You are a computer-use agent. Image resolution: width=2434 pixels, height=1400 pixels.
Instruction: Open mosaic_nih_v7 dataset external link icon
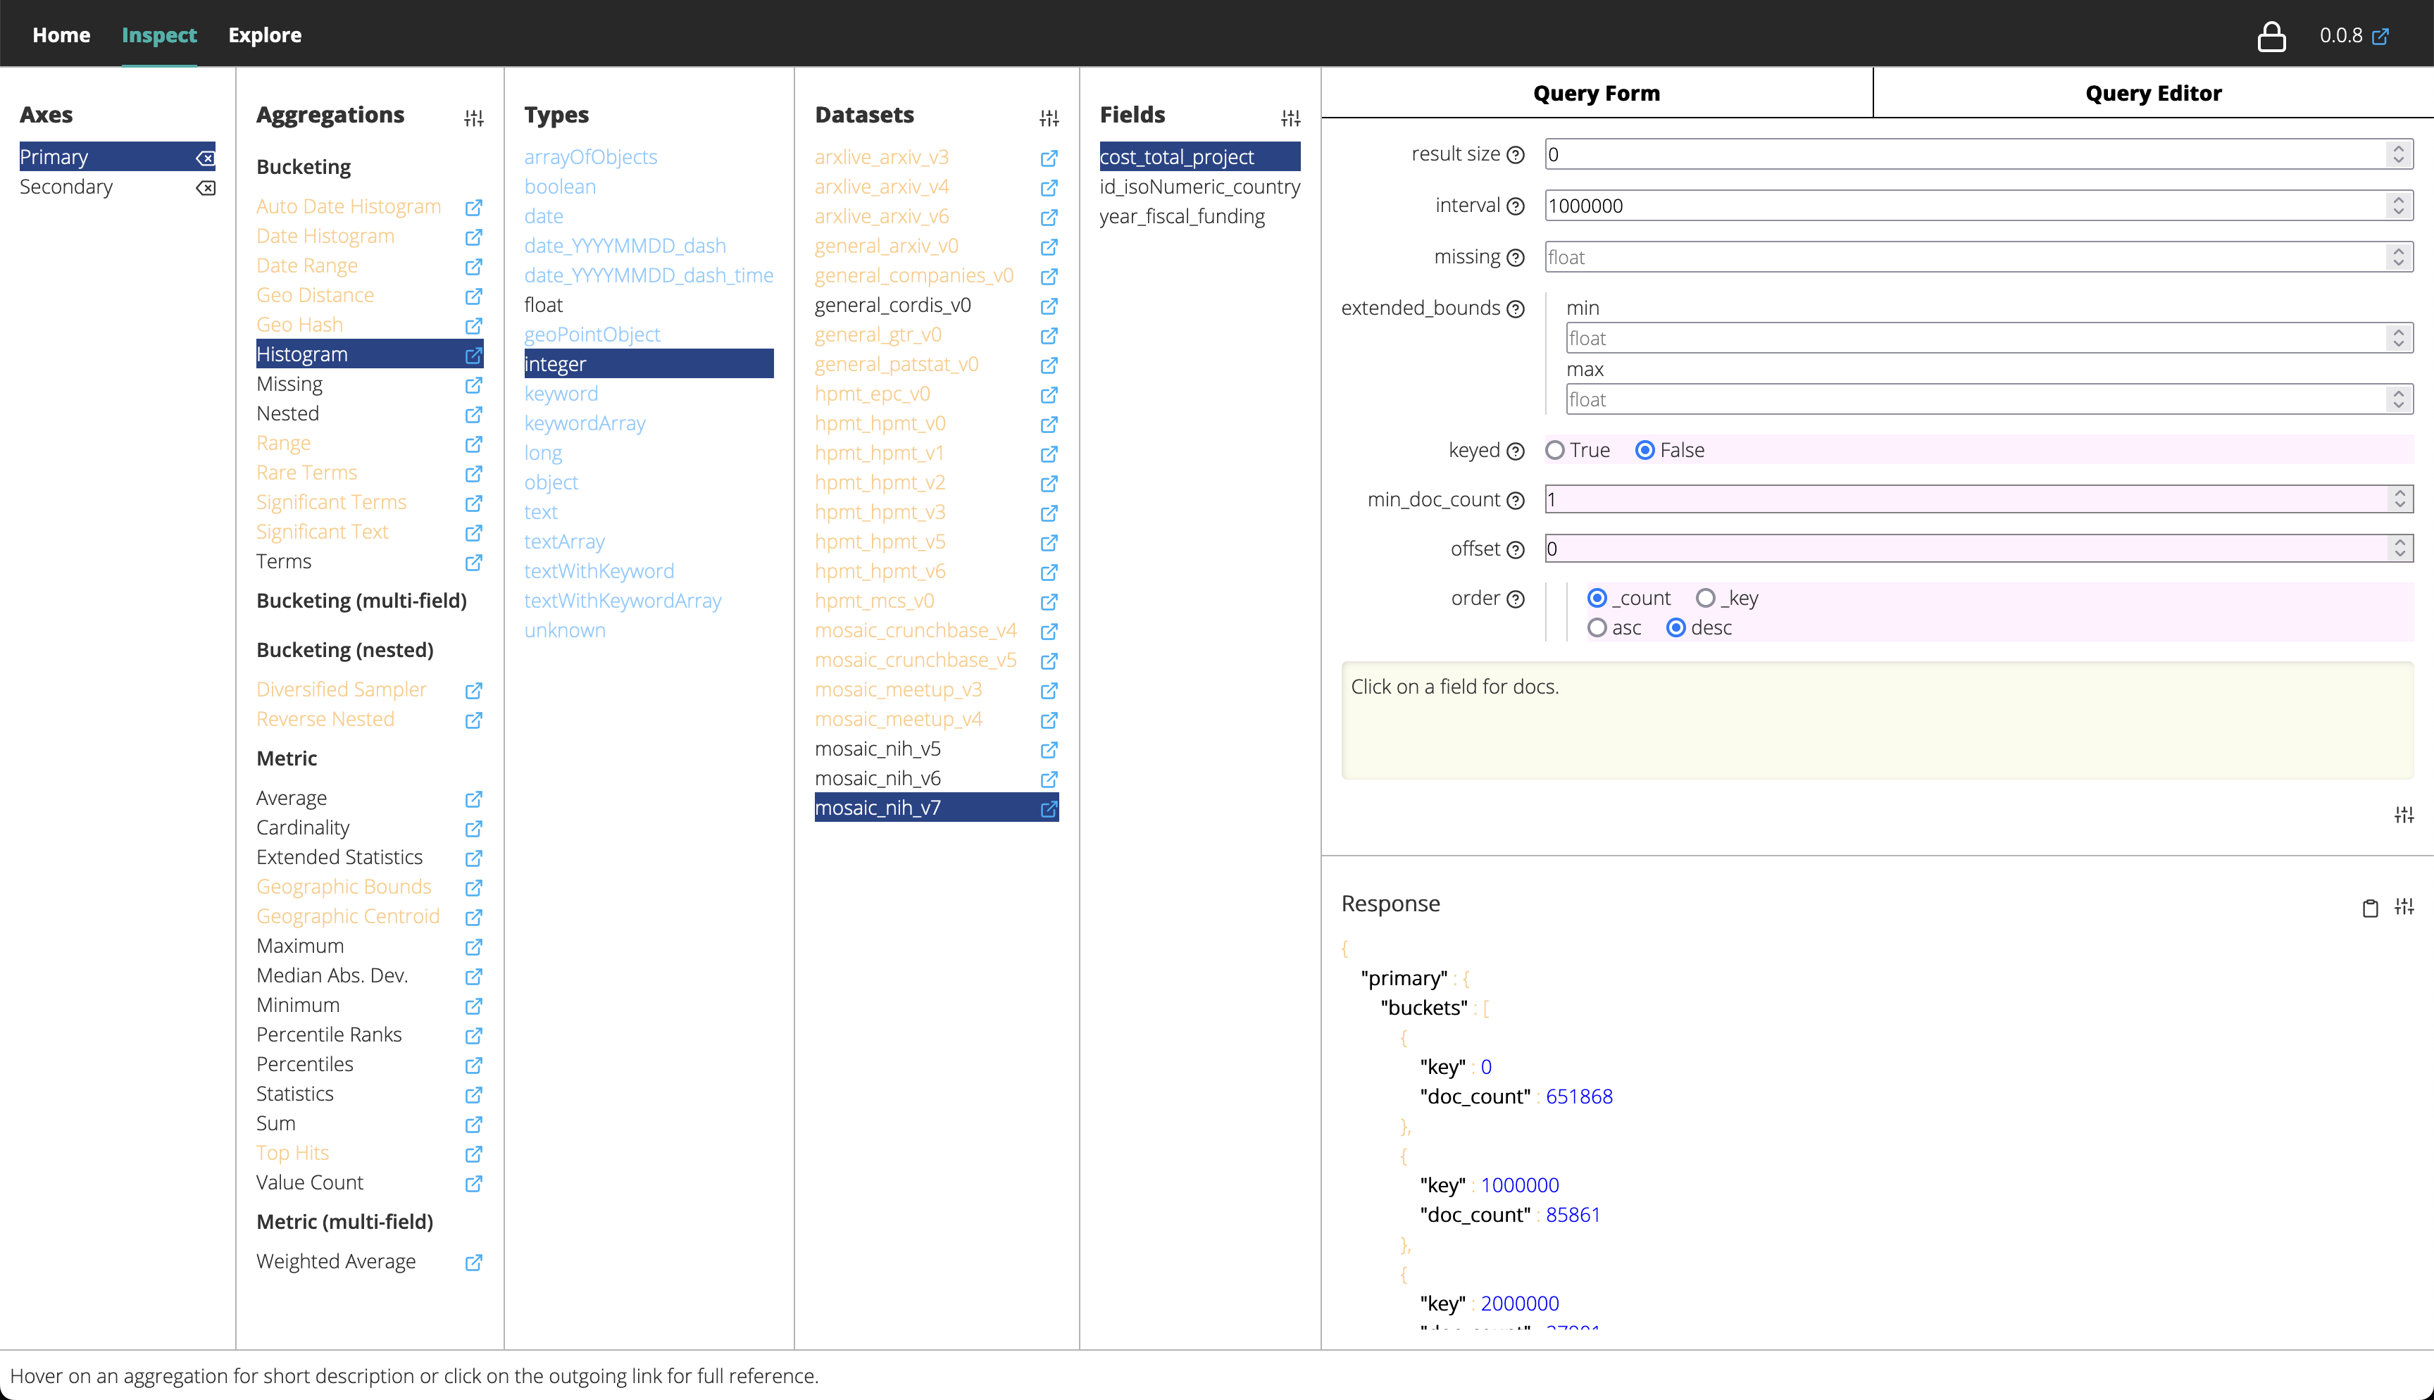(1049, 808)
